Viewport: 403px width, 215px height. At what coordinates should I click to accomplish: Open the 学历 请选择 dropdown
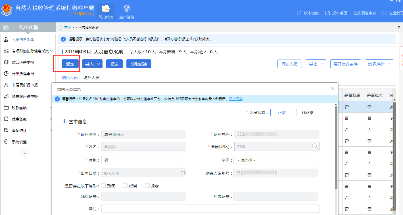pyautogui.click(x=276, y=160)
